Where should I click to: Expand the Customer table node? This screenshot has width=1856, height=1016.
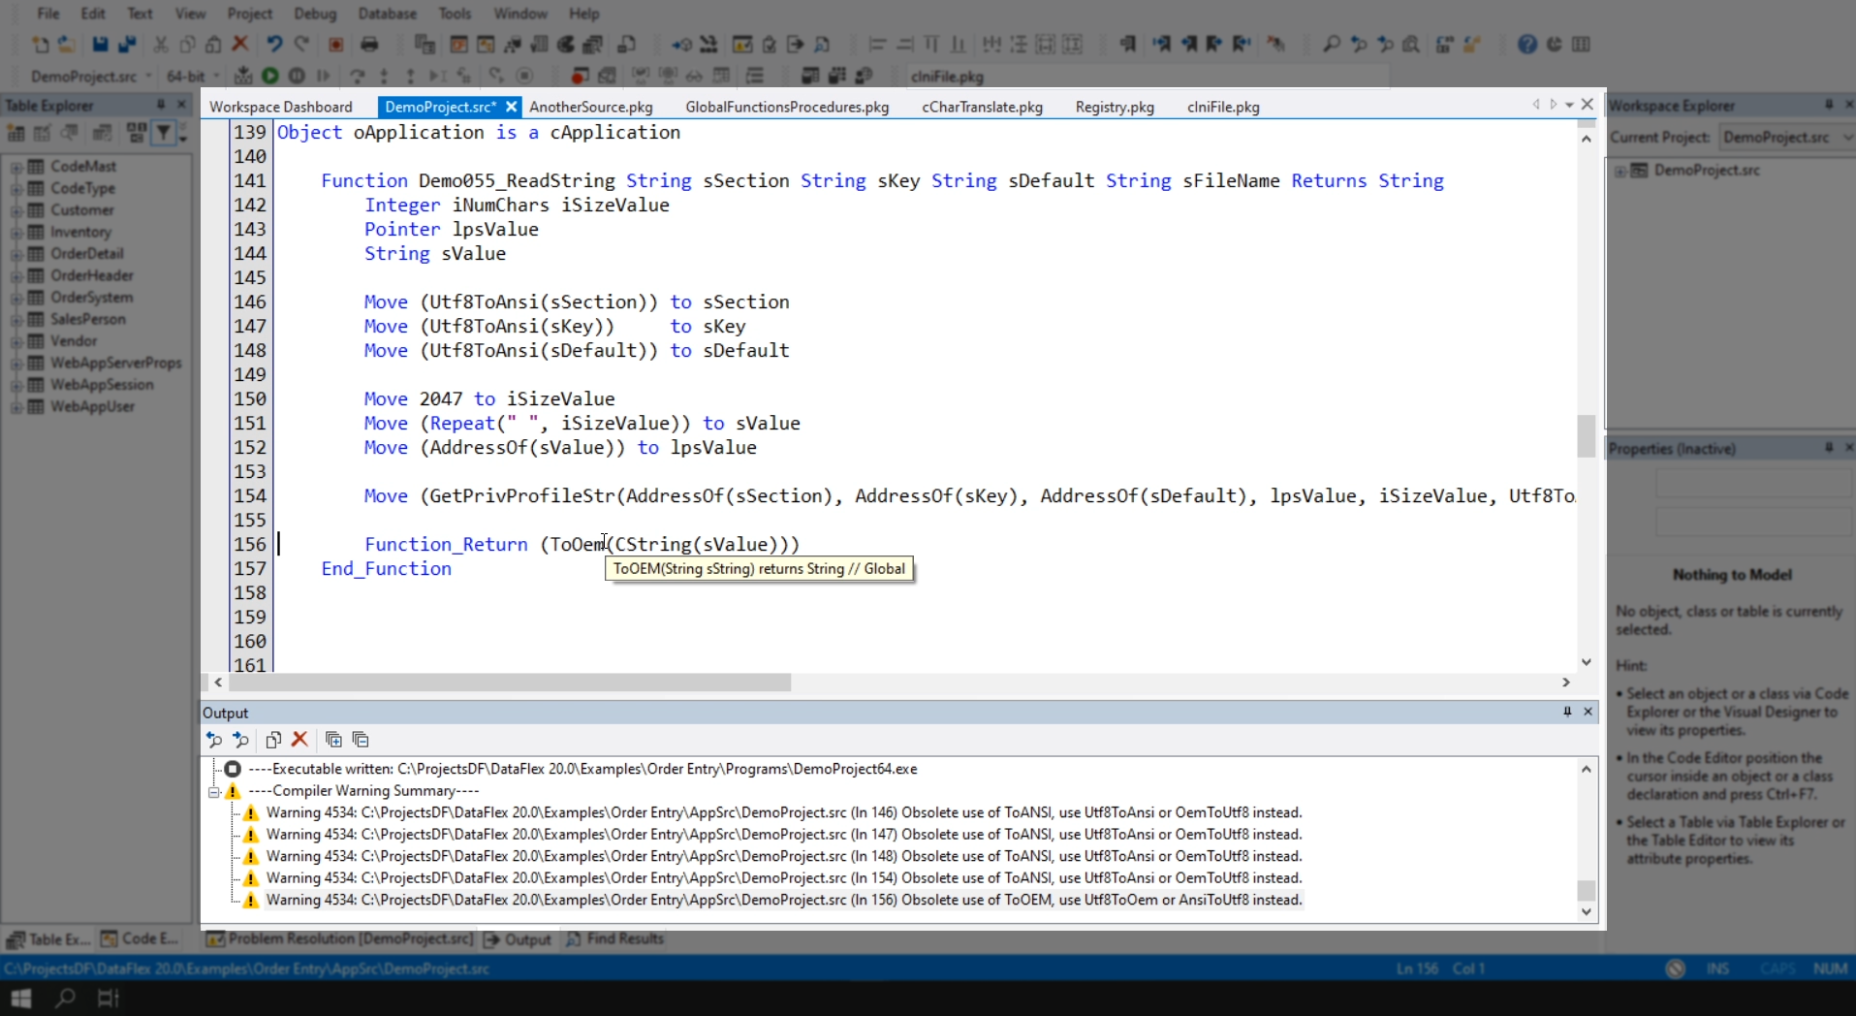(16, 210)
